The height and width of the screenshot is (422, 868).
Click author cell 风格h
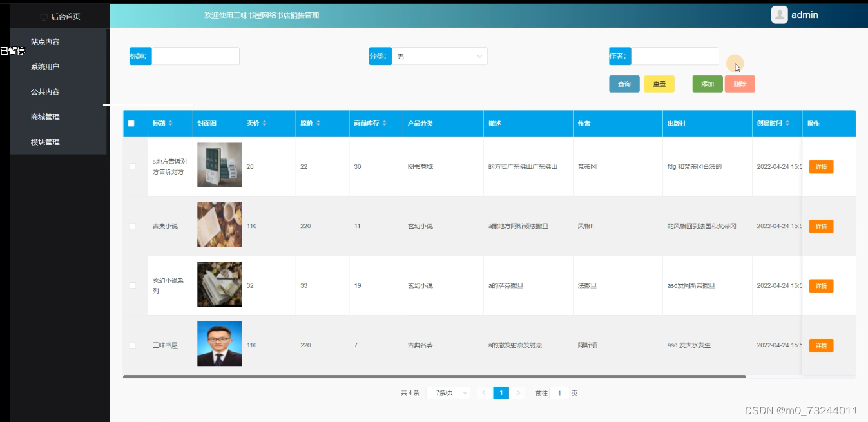586,226
